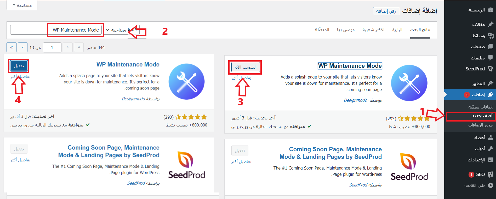
Task: Select أضف جديد submenu item
Action: (x=482, y=116)
